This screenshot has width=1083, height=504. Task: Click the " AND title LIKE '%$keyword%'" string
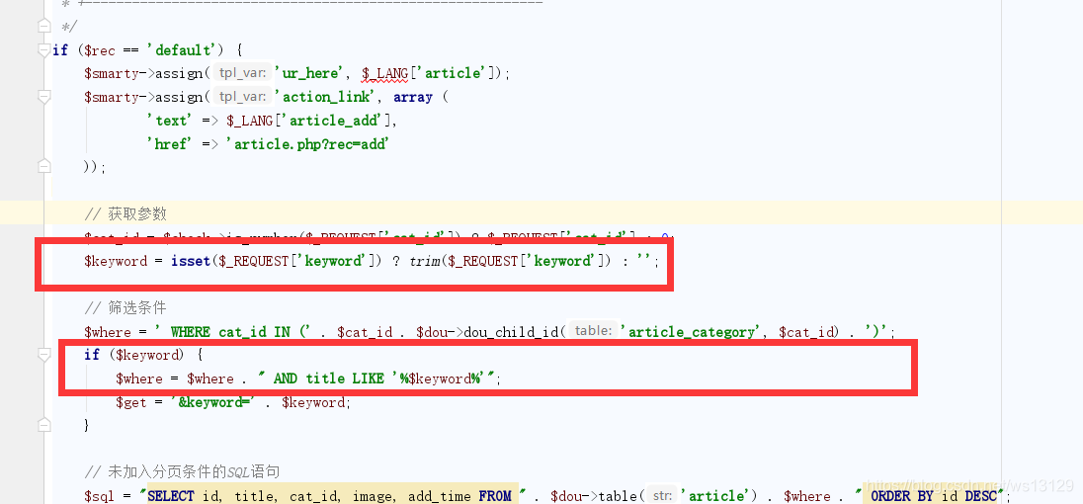pyautogui.click(x=377, y=378)
